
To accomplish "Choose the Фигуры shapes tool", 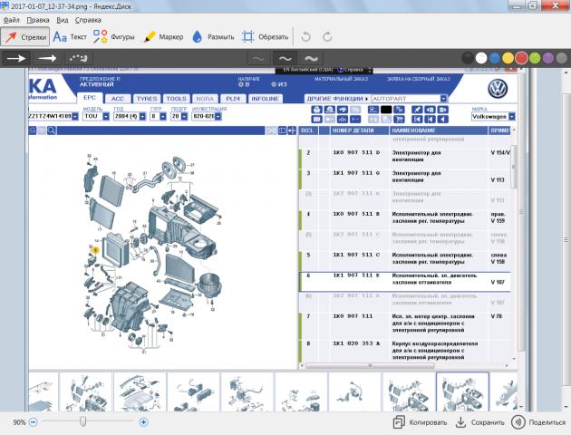I will click(x=113, y=37).
